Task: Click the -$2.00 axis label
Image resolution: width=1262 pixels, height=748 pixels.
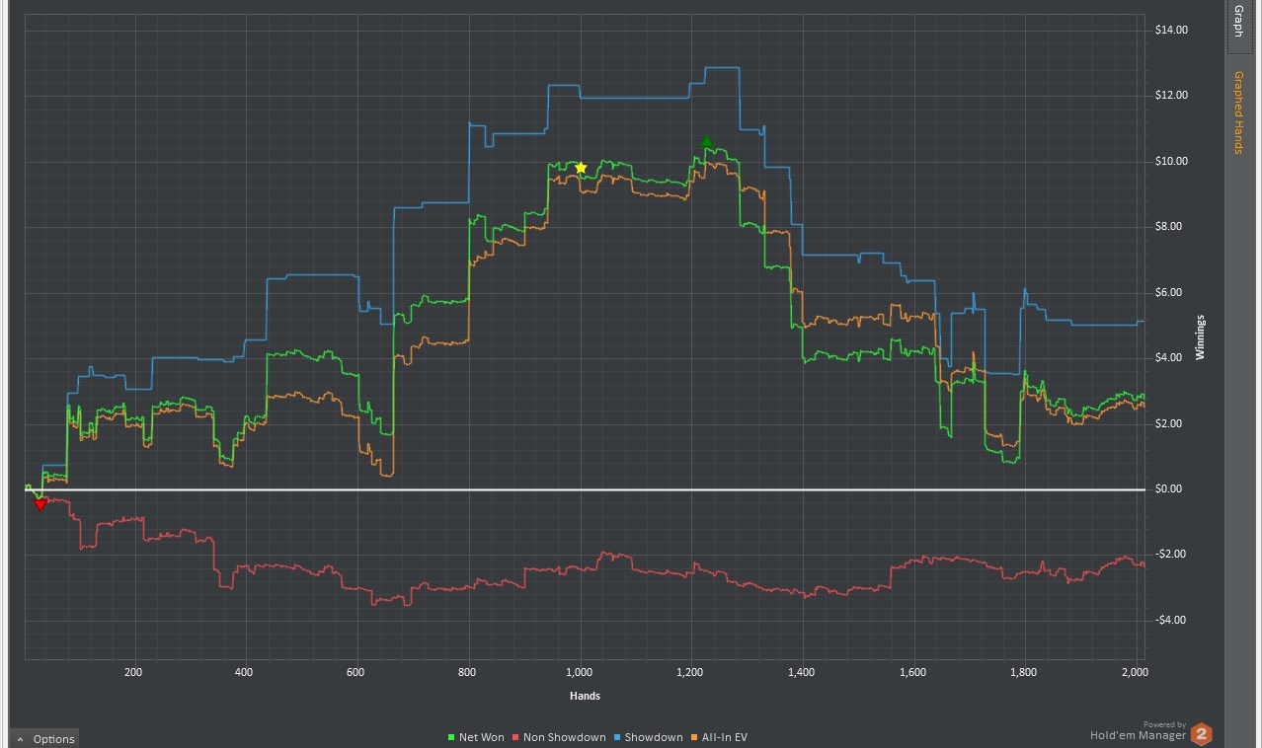Action: [1170, 555]
